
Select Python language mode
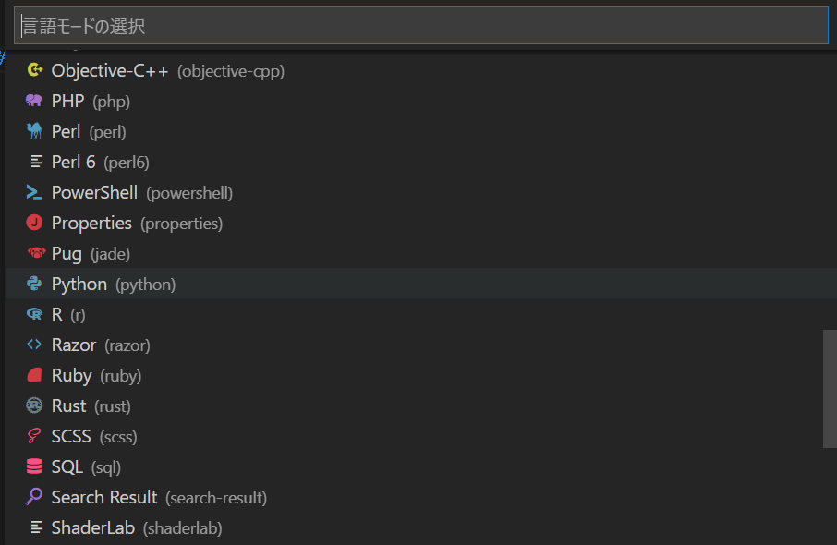click(420, 284)
